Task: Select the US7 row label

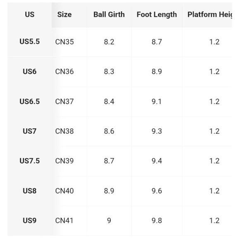Action: [30, 131]
